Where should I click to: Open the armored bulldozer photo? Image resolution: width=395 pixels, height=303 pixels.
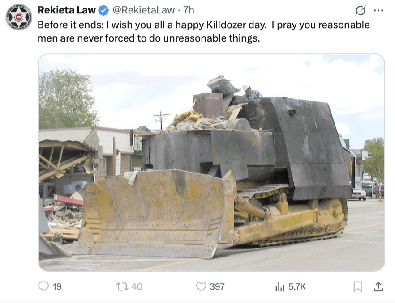[x=211, y=162]
